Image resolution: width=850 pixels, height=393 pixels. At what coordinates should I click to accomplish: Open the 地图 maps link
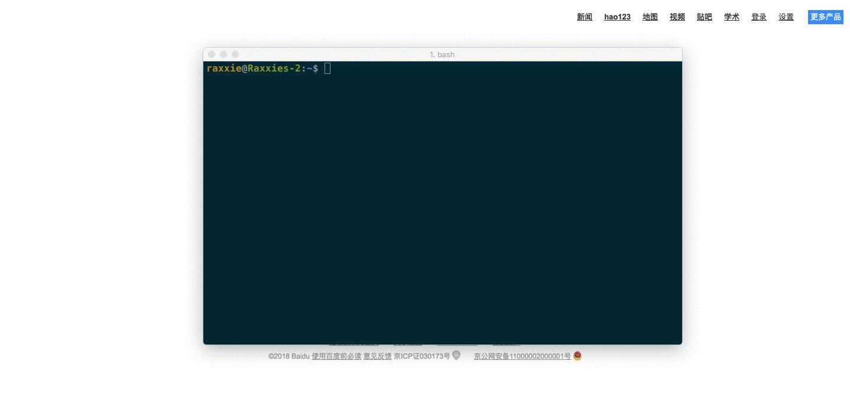(x=650, y=17)
